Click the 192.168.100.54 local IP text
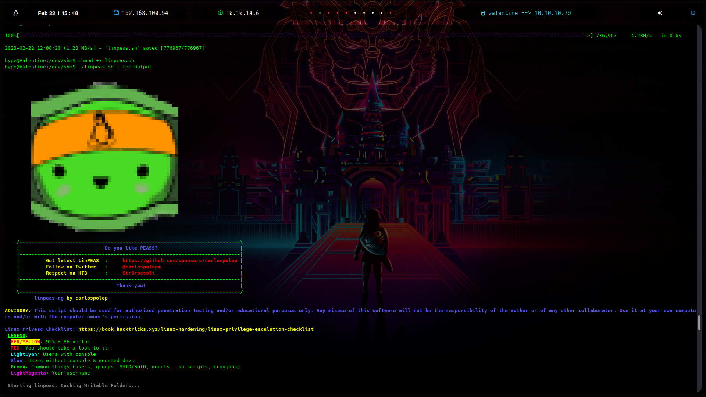 coord(145,13)
